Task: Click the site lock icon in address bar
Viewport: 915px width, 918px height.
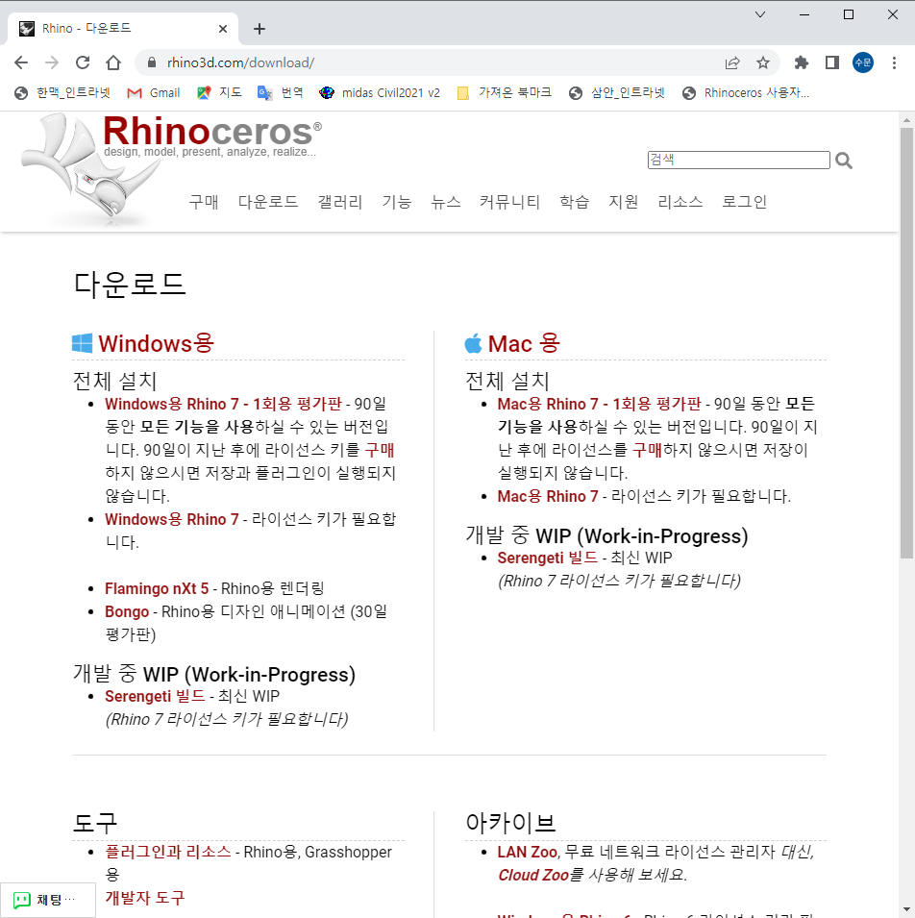Action: click(x=152, y=62)
